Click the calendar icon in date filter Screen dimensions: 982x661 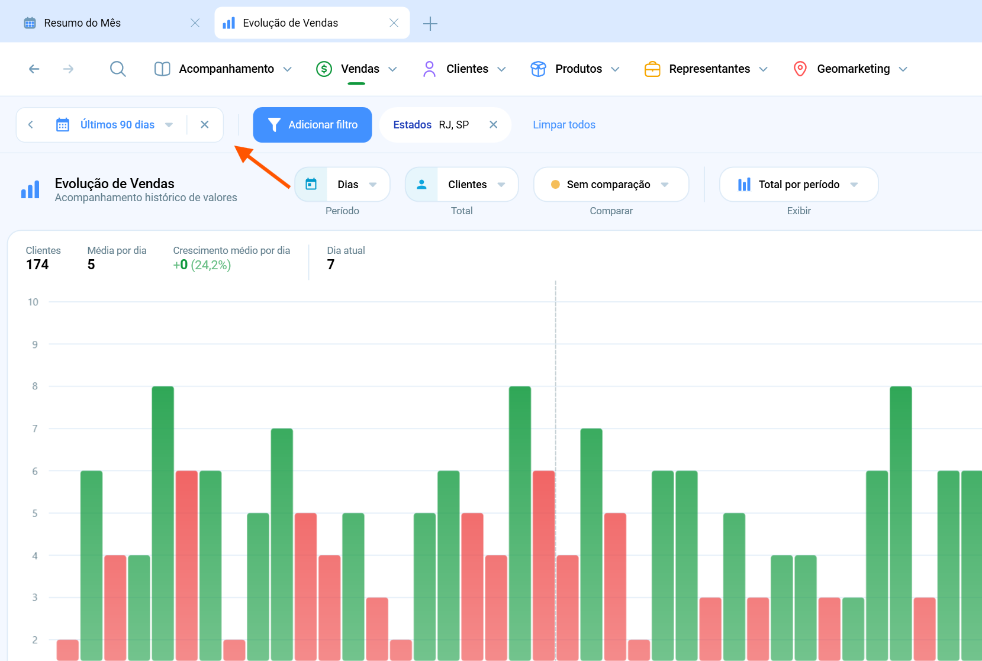pyautogui.click(x=63, y=125)
